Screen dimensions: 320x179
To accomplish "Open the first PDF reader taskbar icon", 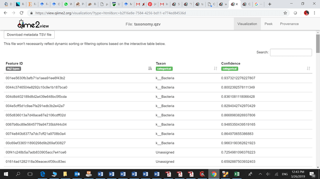I will click(x=168, y=174).
